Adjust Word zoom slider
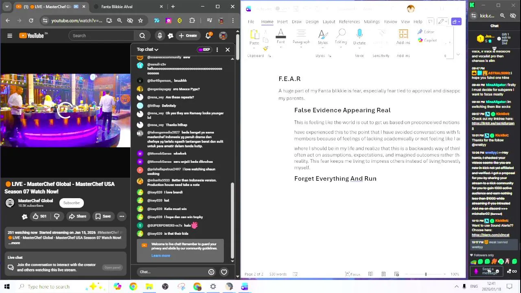The image size is (521, 293). pyautogui.click(x=426, y=274)
